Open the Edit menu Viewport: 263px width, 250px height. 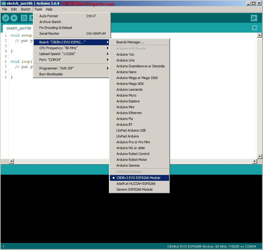[x=14, y=9]
